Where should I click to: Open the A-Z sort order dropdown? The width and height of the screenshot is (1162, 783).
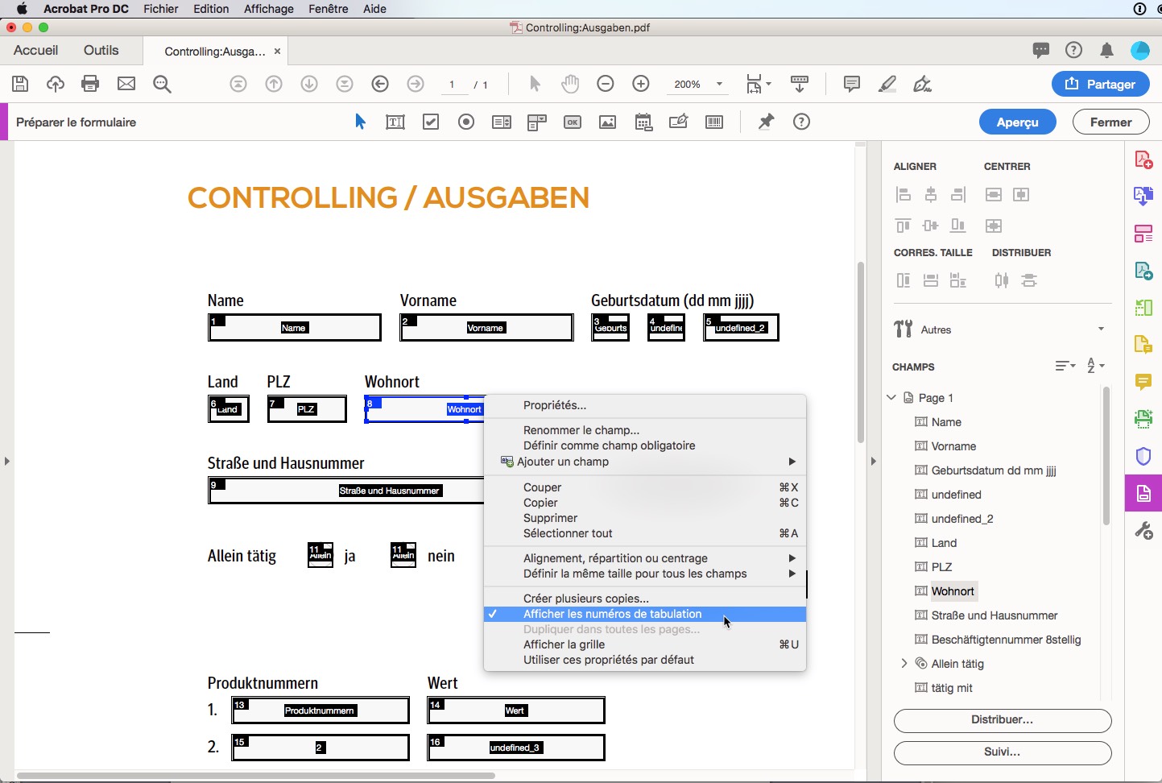tap(1095, 366)
